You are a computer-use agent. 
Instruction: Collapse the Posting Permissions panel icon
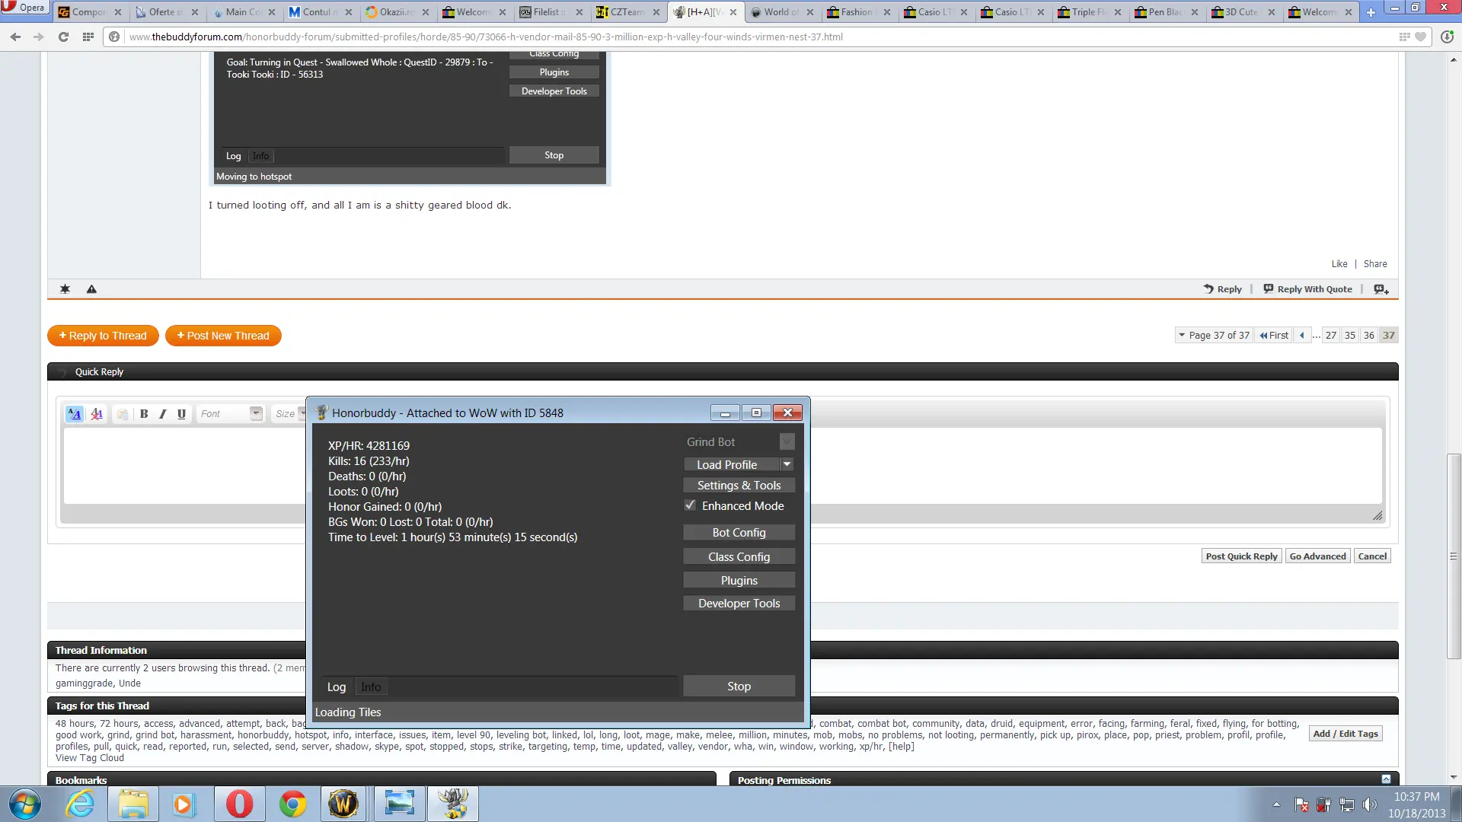(x=1386, y=779)
